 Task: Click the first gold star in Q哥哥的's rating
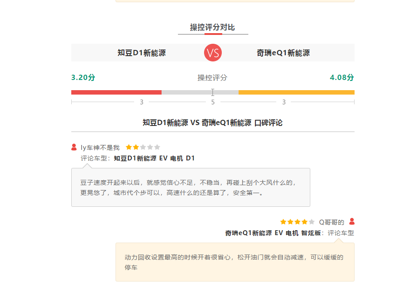283,222
